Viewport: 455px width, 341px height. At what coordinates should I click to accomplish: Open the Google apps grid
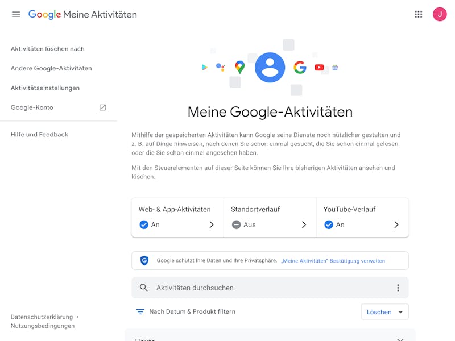coord(419,14)
